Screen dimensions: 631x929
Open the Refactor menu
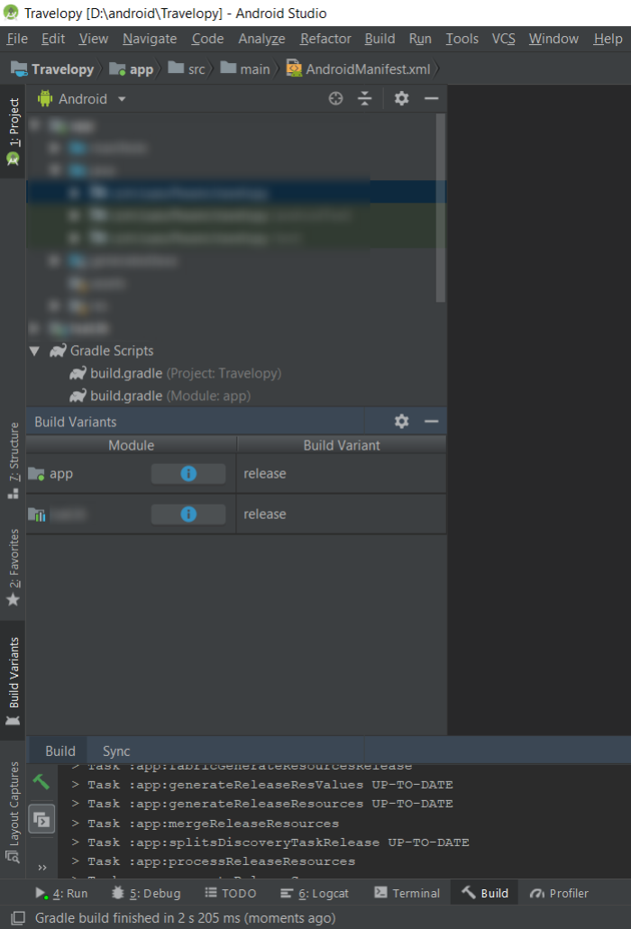(325, 39)
